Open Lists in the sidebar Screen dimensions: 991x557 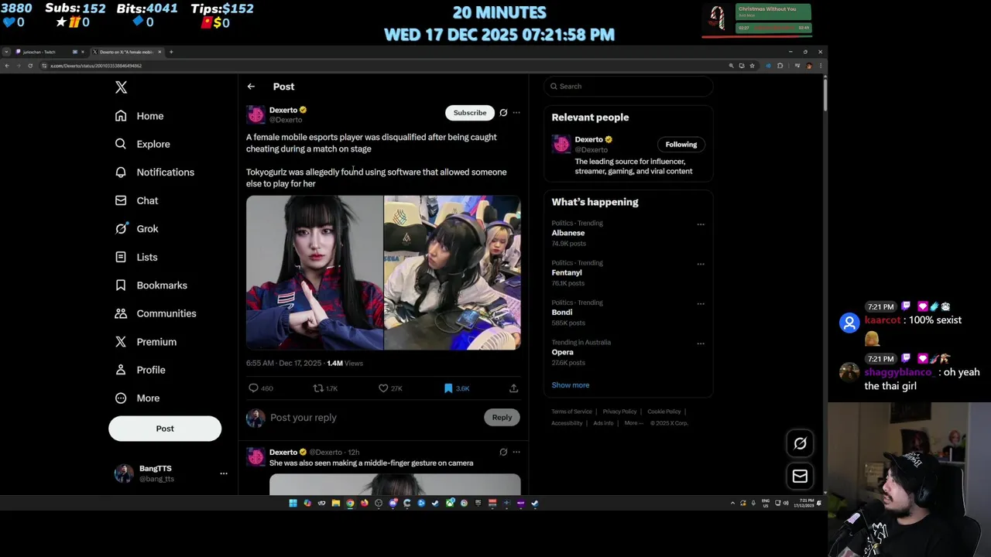click(136, 257)
